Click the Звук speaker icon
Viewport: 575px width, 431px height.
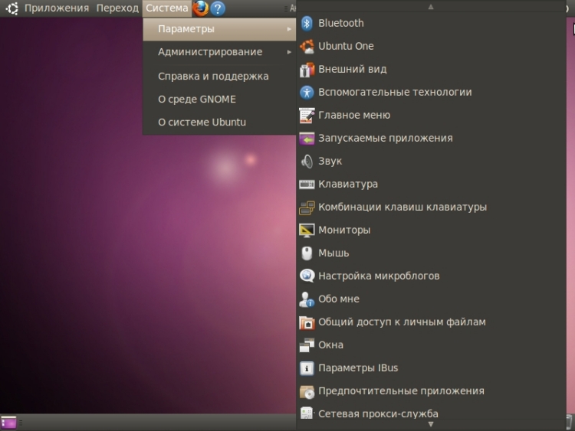point(307,162)
